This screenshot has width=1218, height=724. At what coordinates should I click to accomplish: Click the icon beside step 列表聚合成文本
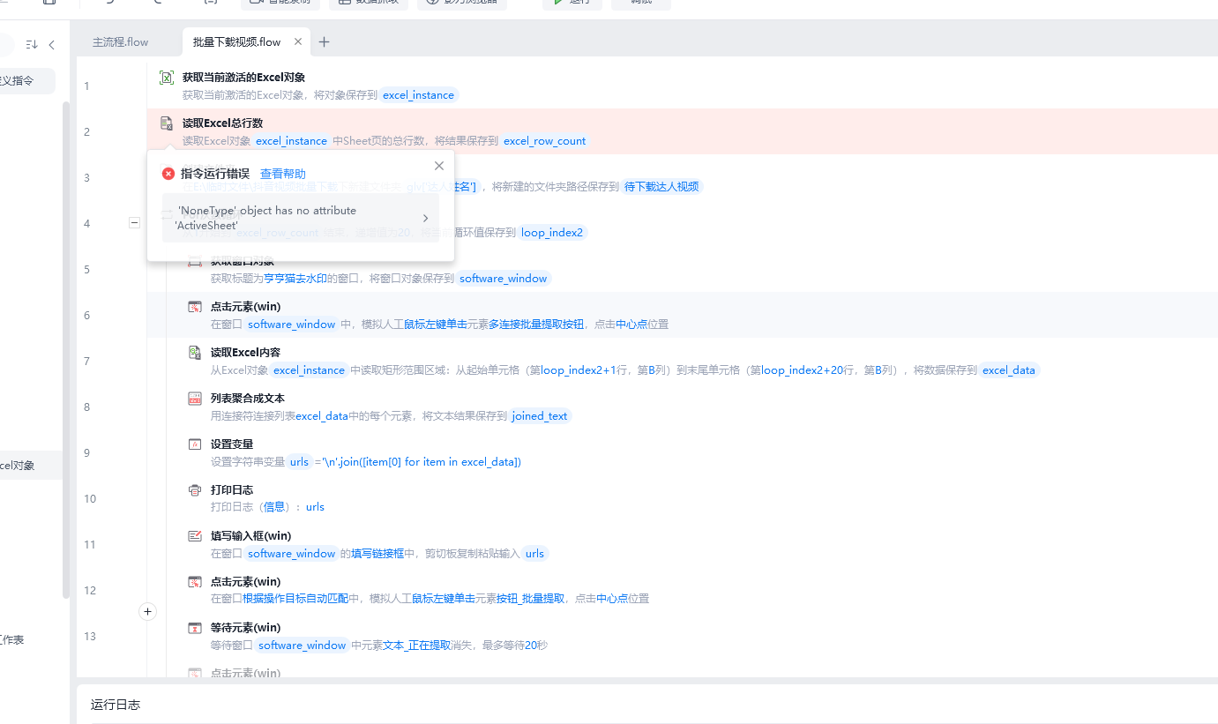tap(195, 399)
